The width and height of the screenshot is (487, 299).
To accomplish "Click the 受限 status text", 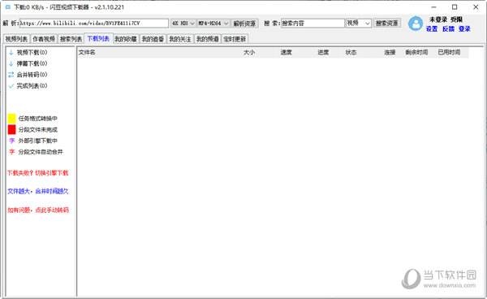I will click(x=456, y=19).
